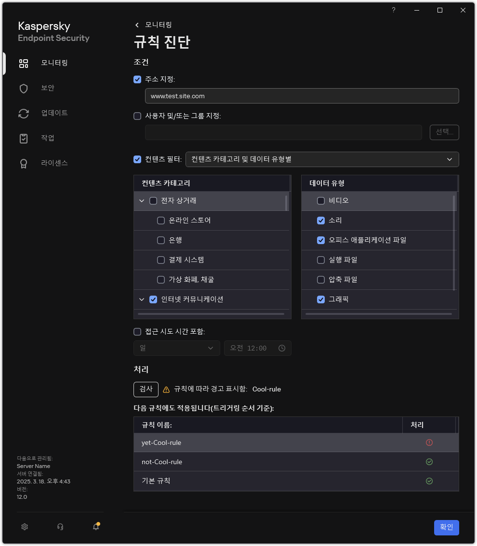Open the 일 day dropdown
Viewport: 477px width, 546px height.
(176, 348)
